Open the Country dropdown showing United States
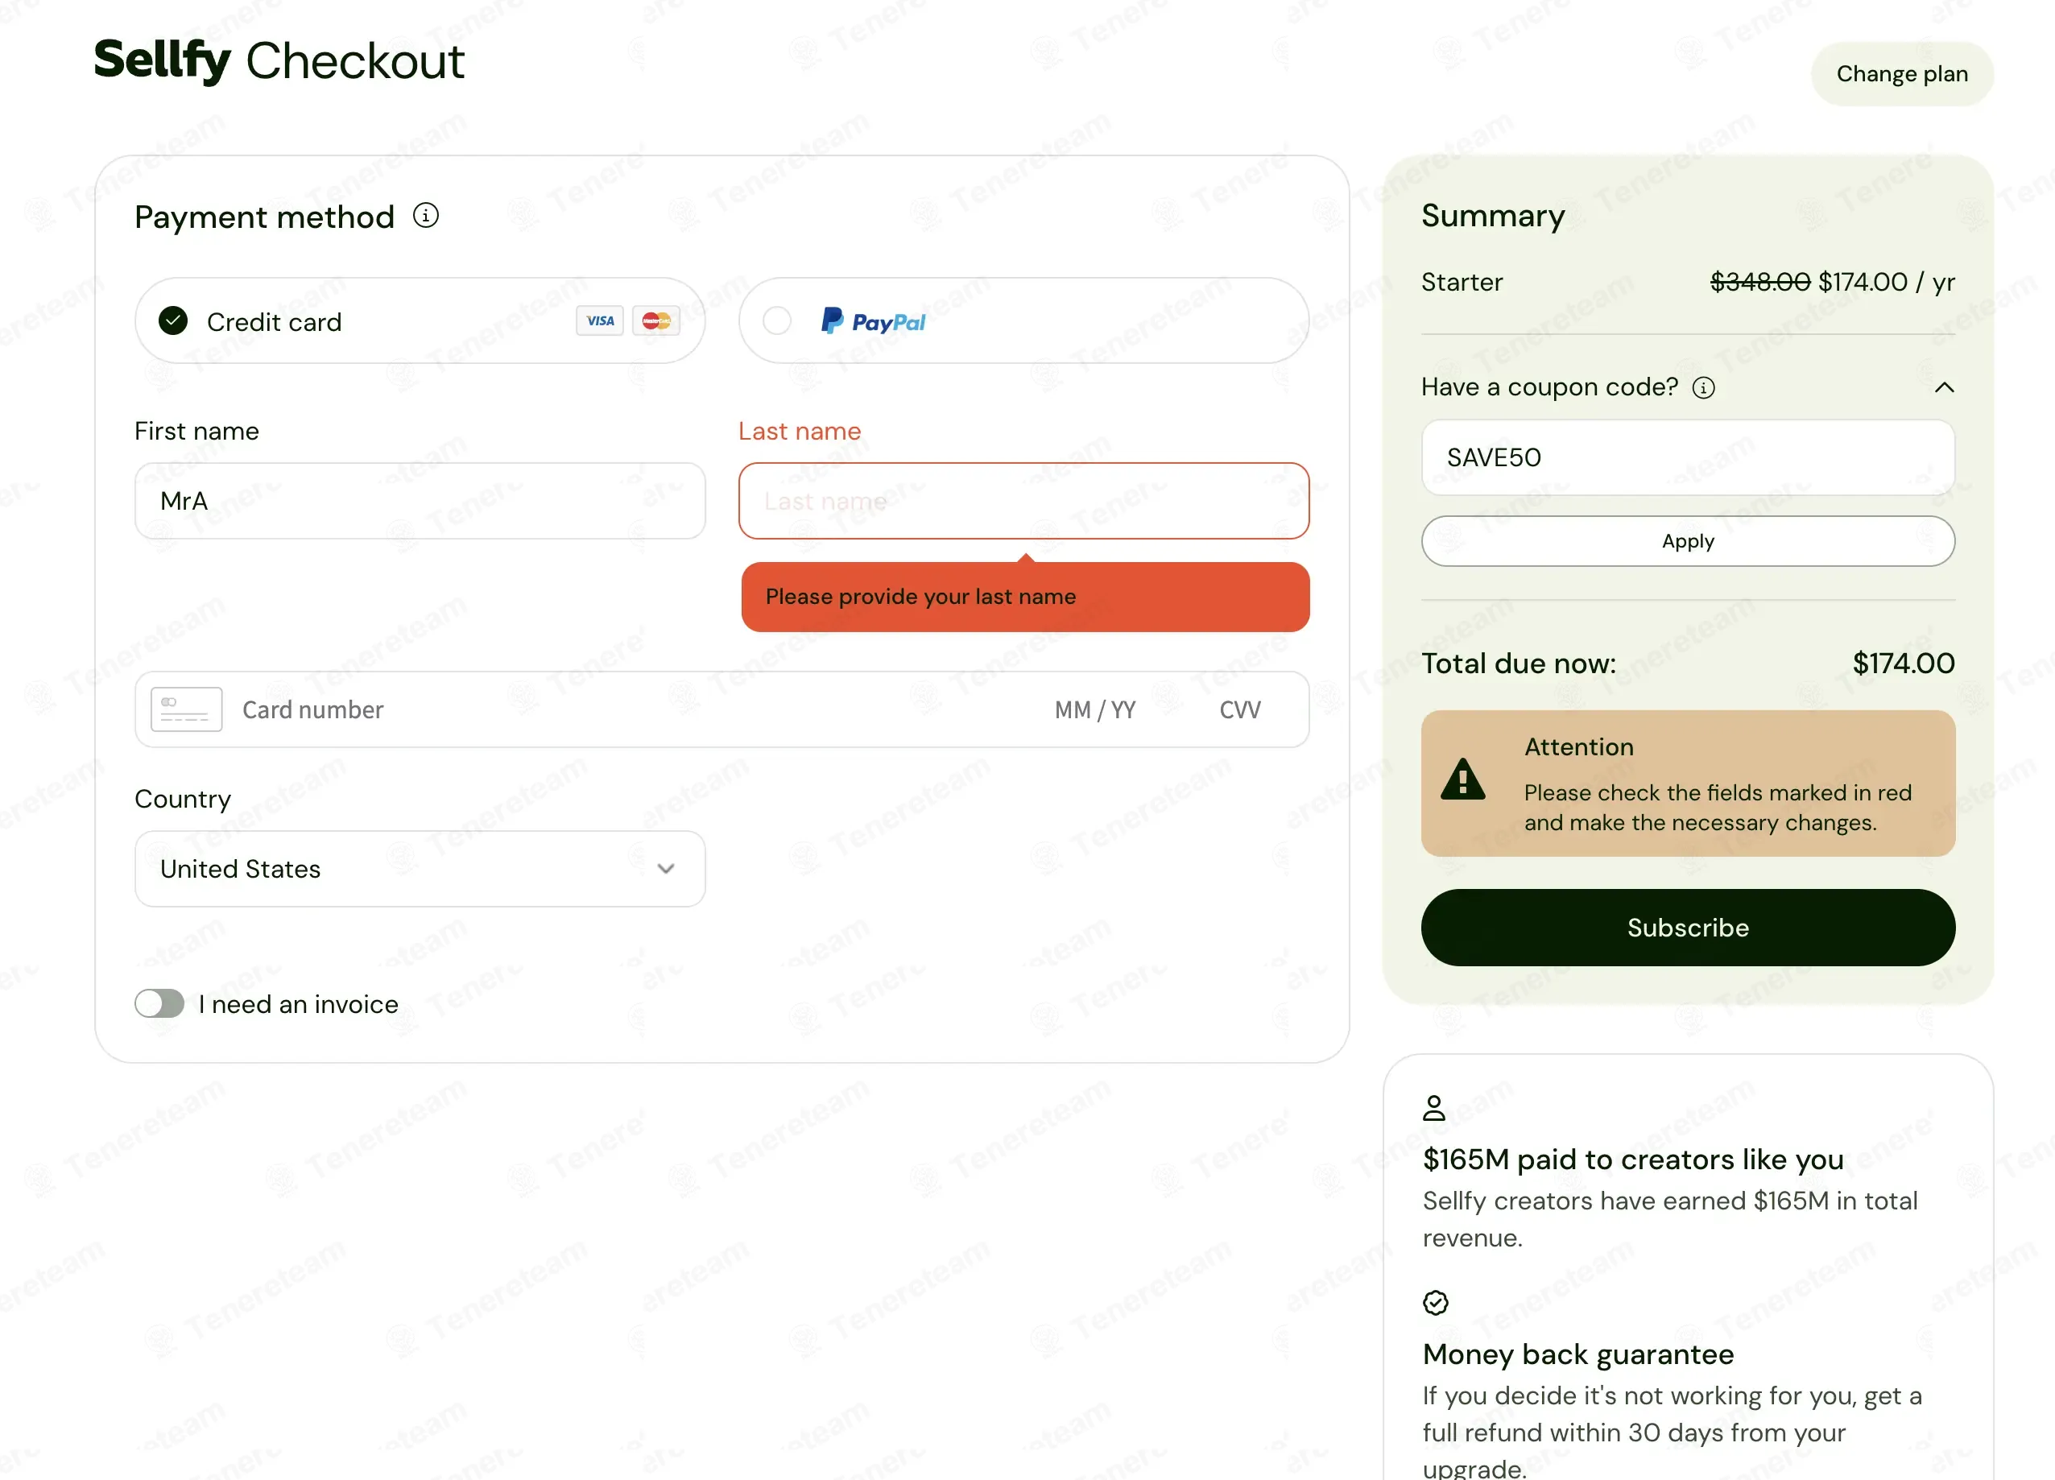The height and width of the screenshot is (1480, 2055). pos(420,869)
